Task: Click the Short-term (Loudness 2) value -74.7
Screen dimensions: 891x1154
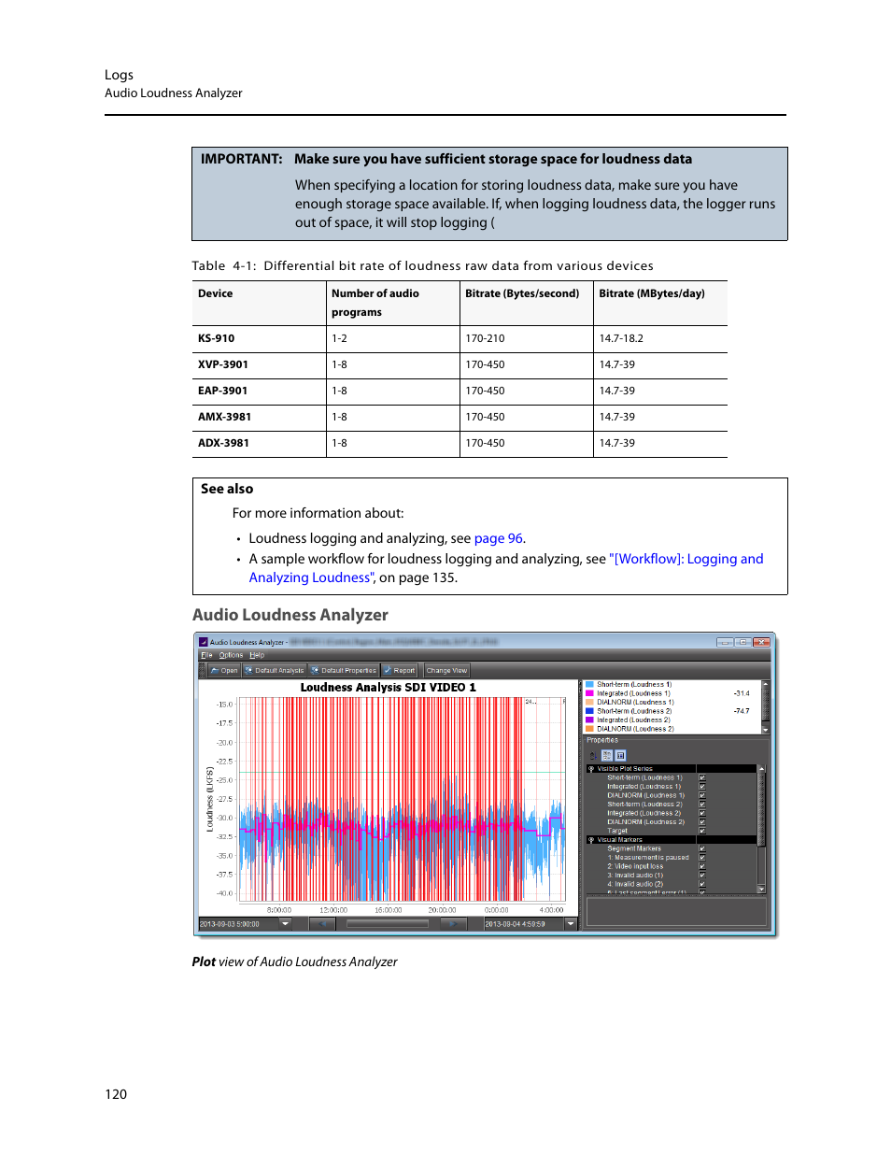Action: [x=742, y=711]
